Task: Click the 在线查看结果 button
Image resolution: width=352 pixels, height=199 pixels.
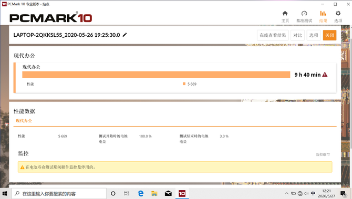Action: pos(273,35)
